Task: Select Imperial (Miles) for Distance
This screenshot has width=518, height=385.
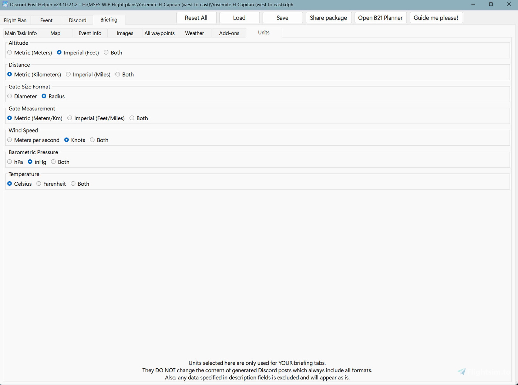Action: tap(68, 74)
